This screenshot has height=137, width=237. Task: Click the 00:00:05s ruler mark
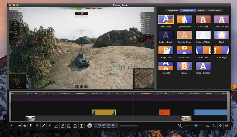[x=97, y=93]
